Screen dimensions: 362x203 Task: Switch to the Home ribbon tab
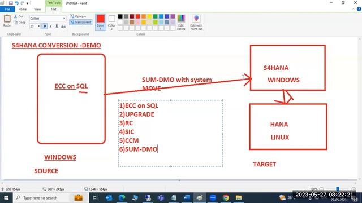23,9
